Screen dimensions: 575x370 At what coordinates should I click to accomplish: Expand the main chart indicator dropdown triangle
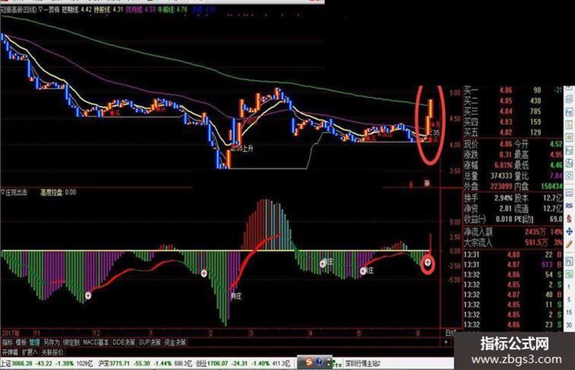[41, 9]
